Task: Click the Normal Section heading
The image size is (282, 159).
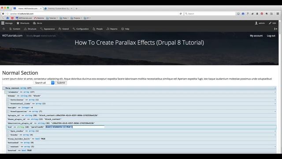Action: 20,73
